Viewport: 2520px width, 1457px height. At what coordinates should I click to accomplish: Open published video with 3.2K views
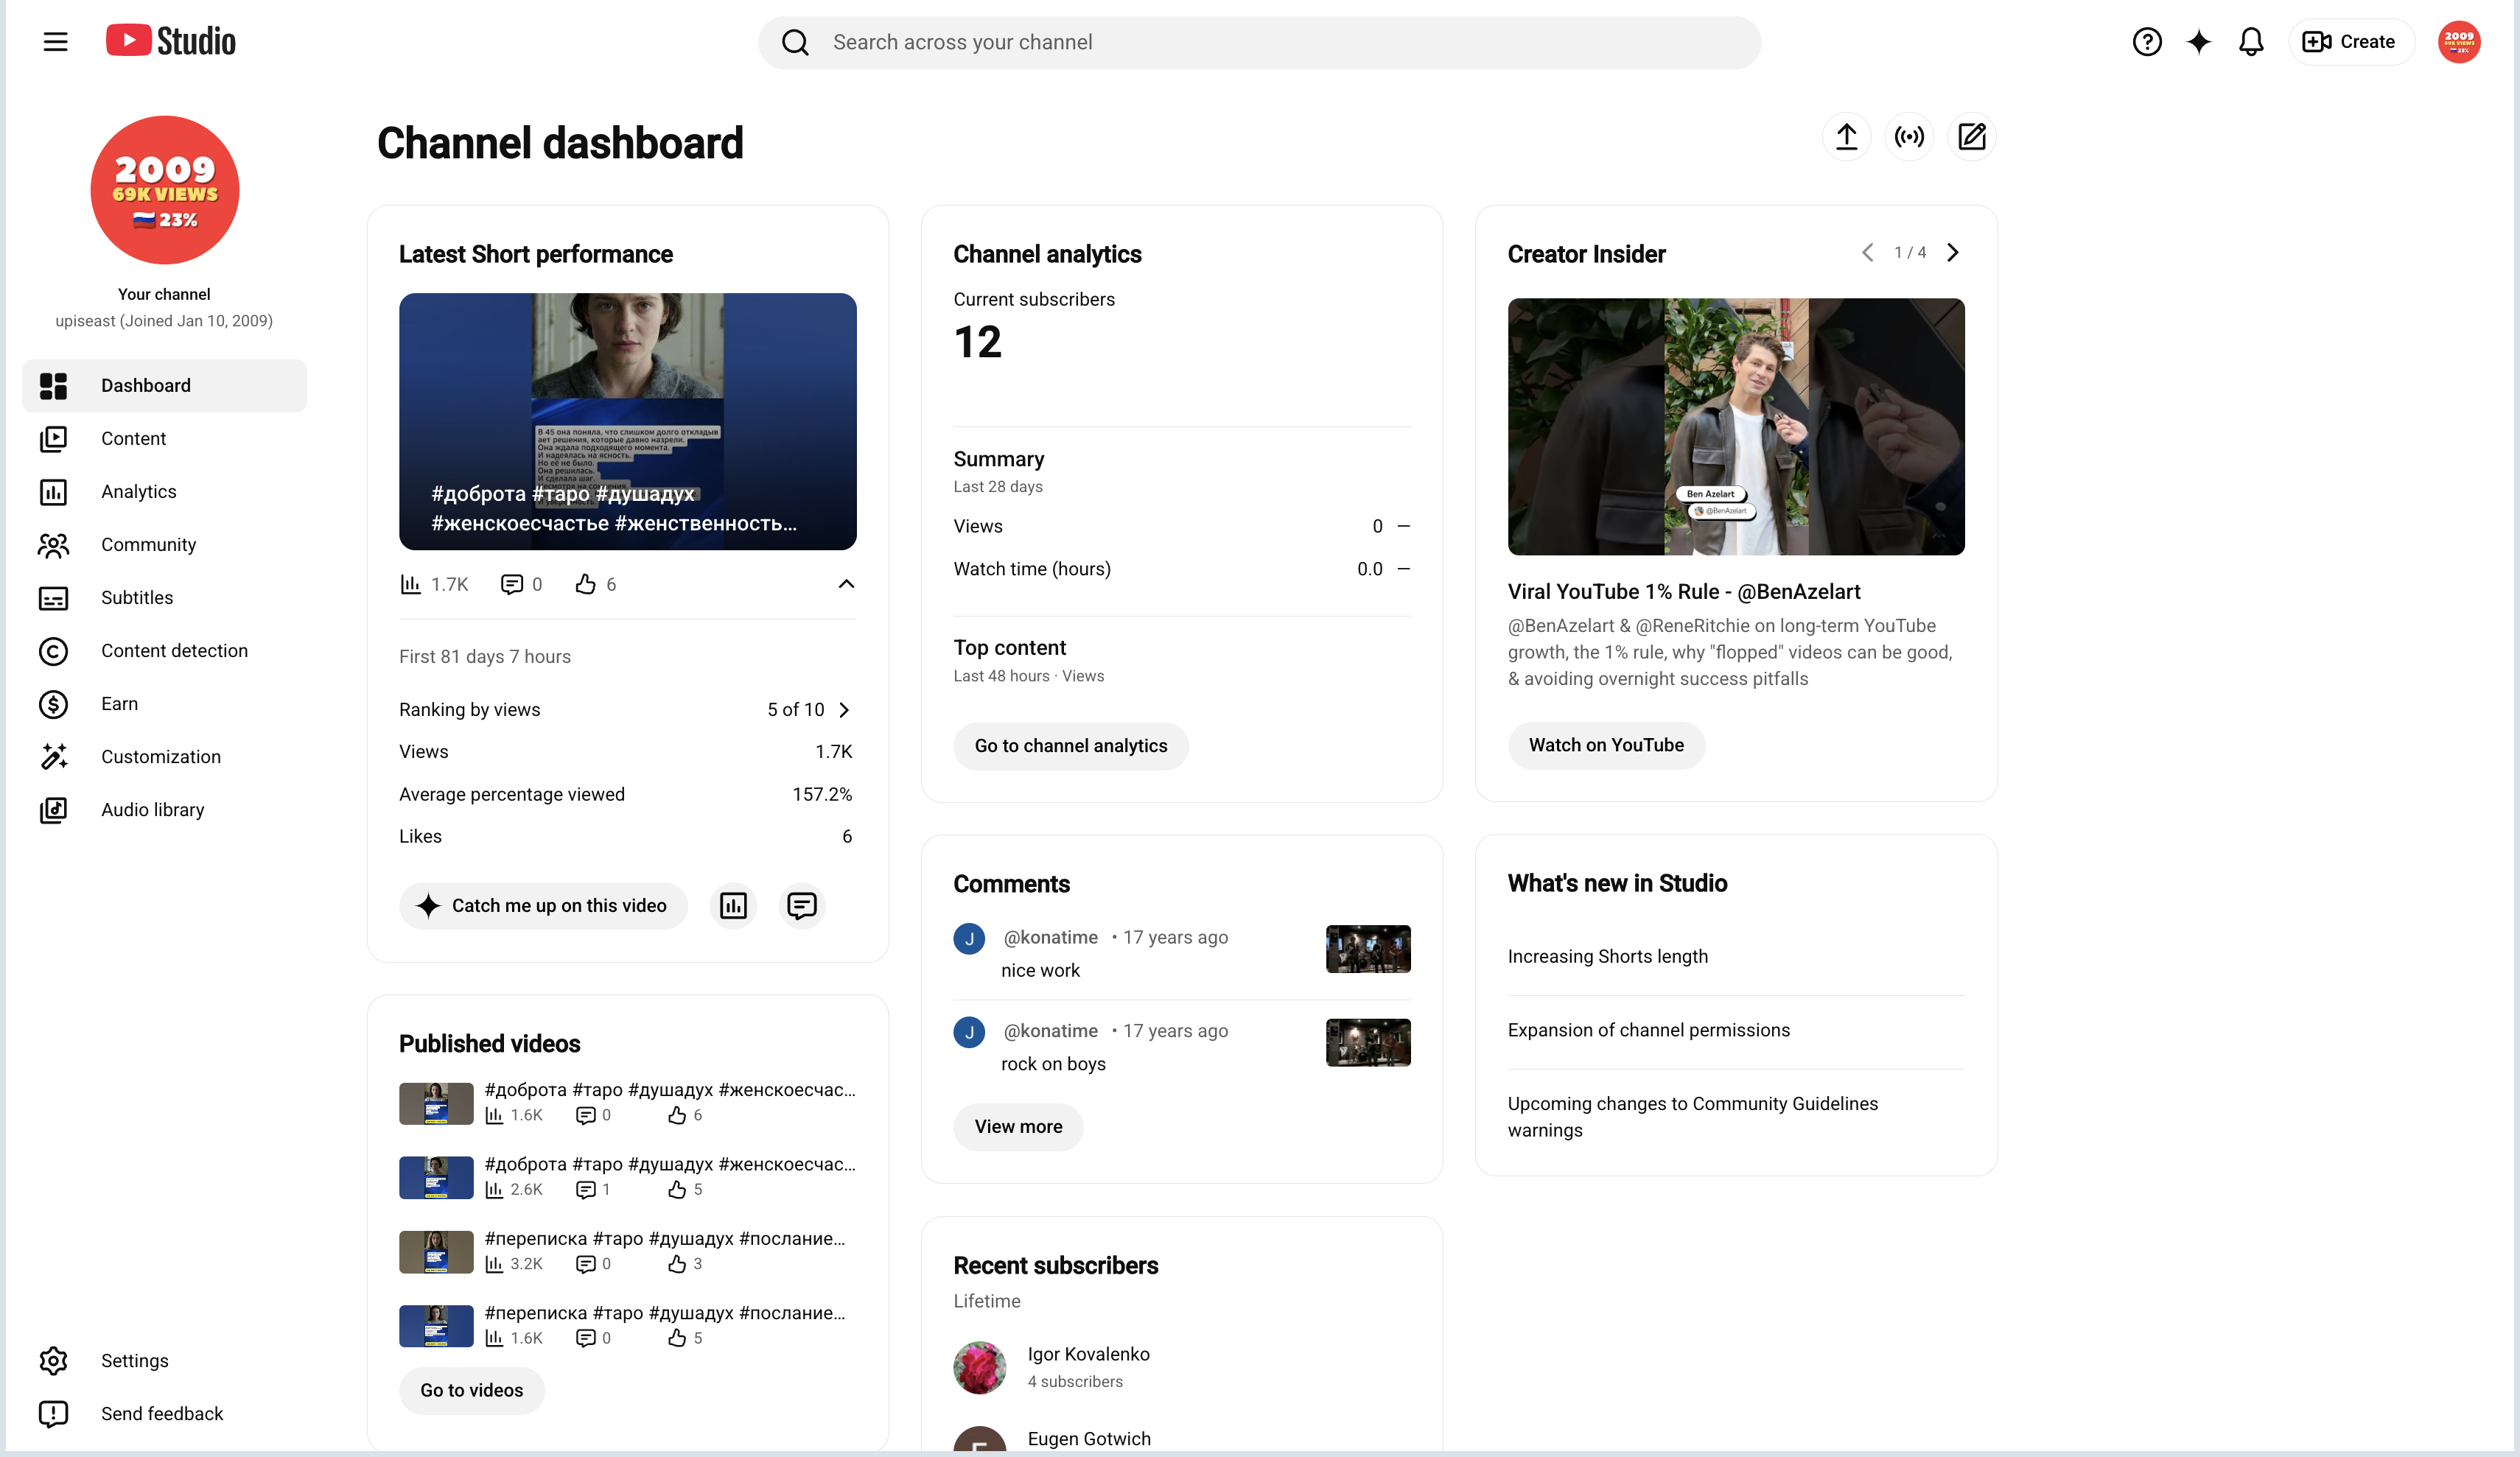pos(628,1251)
